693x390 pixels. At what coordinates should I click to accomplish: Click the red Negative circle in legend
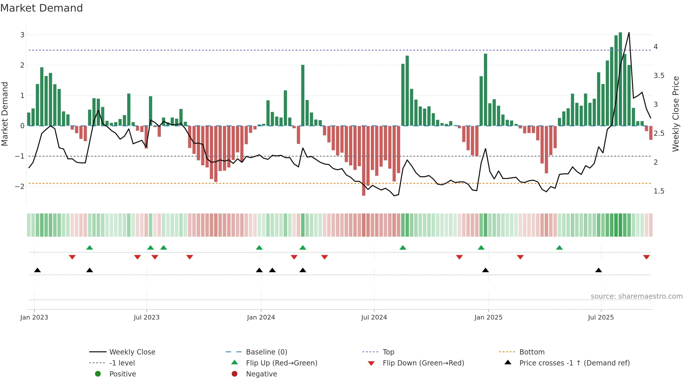[234, 374]
